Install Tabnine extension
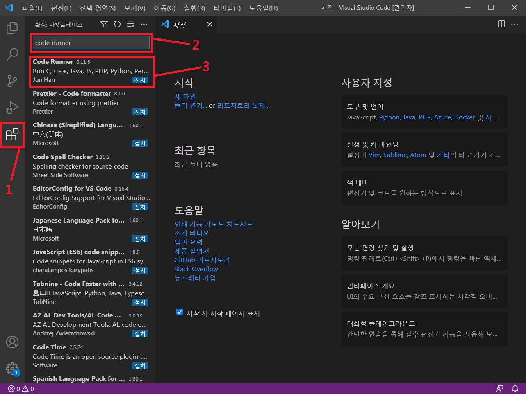Image resolution: width=526 pixels, height=394 pixels. tap(140, 302)
